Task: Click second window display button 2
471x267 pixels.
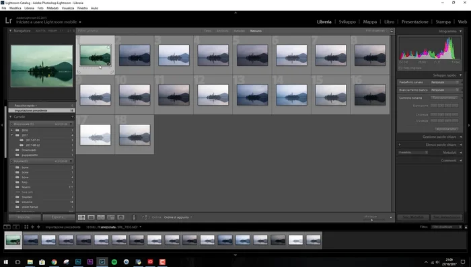Action: 16,227
